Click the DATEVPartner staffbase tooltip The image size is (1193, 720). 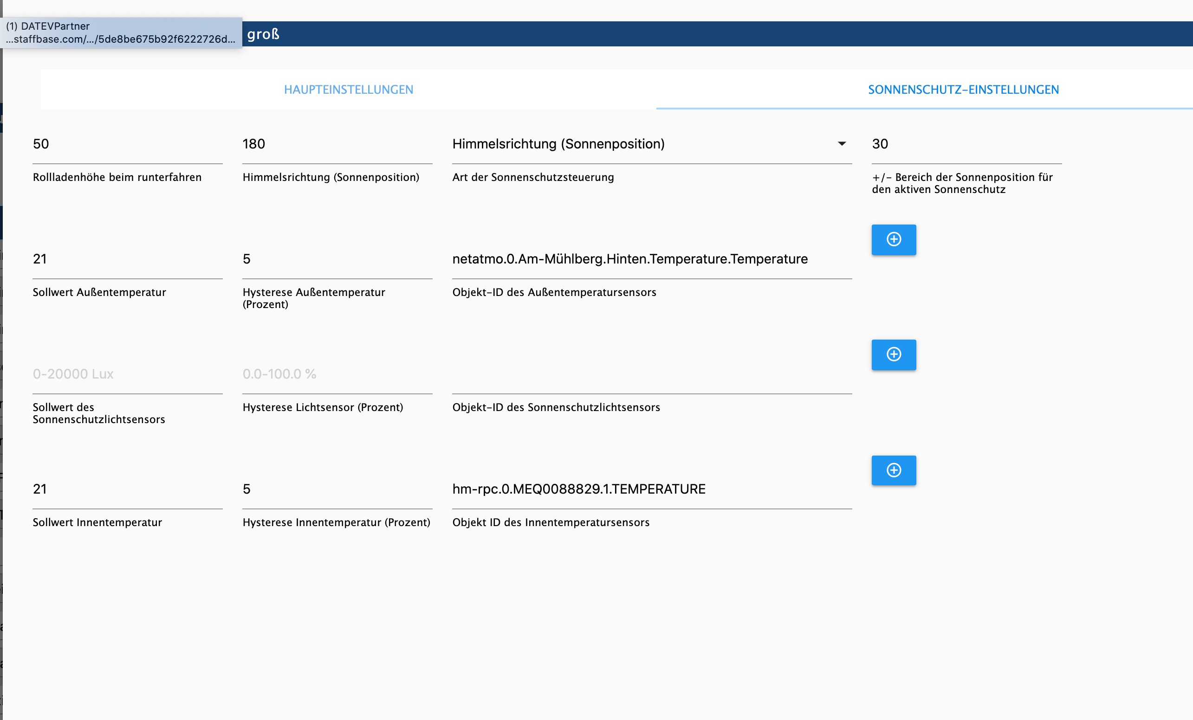(121, 33)
